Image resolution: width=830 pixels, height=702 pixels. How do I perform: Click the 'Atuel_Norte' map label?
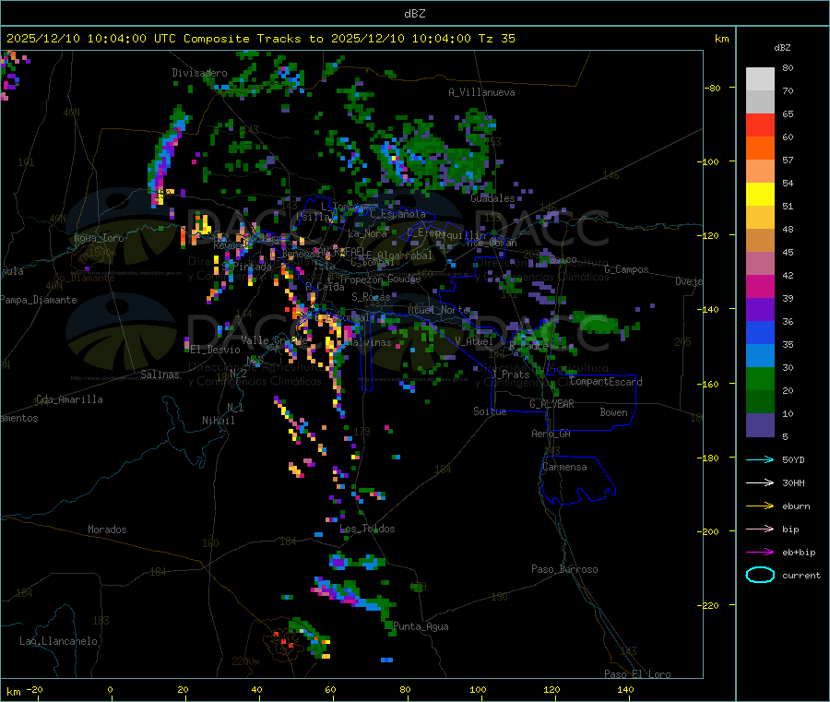pos(438,310)
